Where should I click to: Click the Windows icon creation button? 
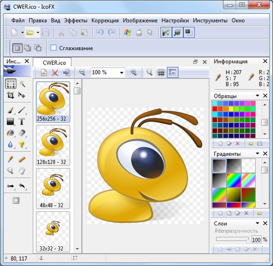[x=127, y=32]
